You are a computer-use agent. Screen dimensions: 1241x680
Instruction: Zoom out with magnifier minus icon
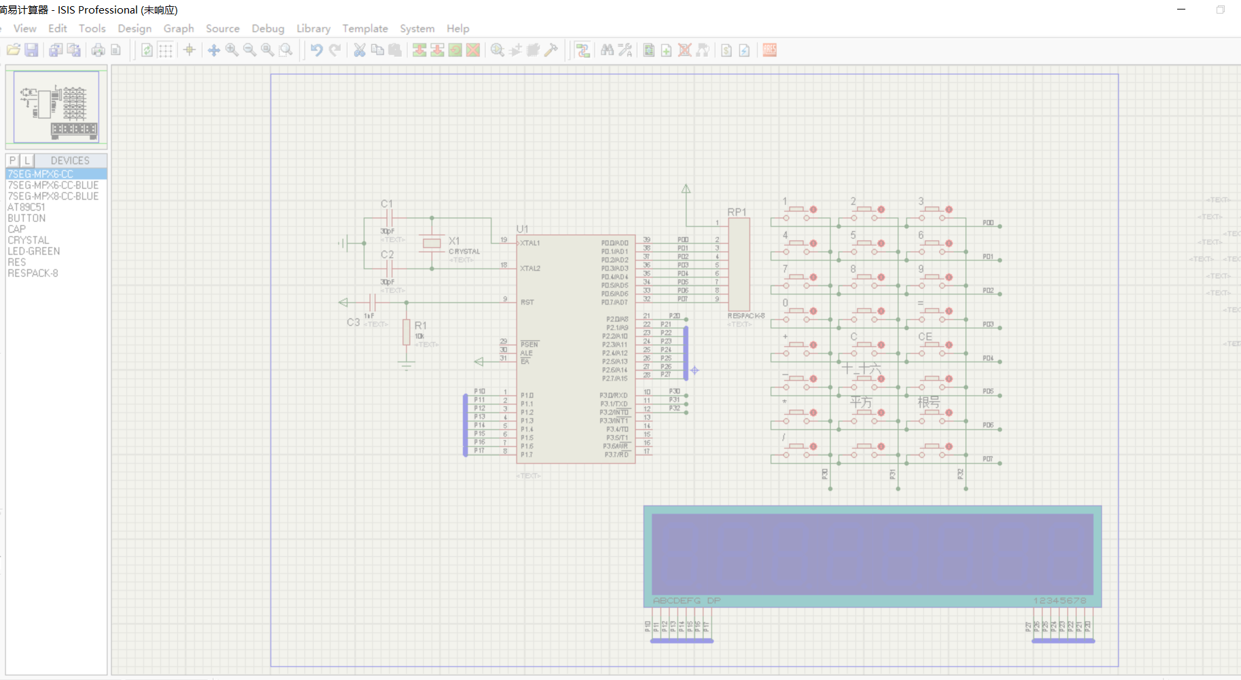(250, 50)
